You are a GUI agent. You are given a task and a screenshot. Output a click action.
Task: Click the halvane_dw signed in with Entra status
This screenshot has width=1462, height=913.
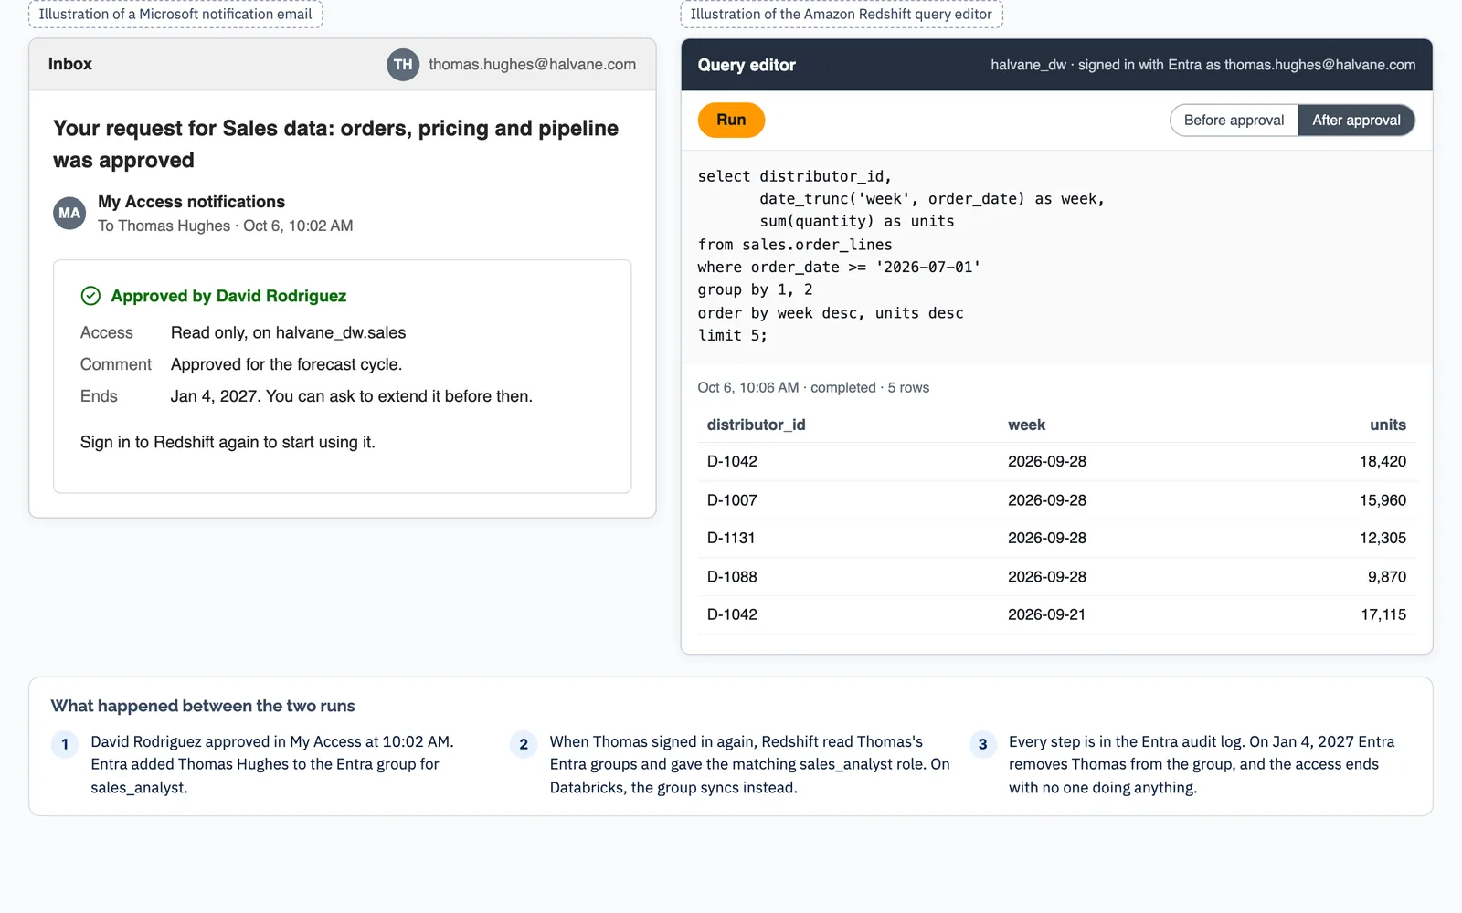1202,65
